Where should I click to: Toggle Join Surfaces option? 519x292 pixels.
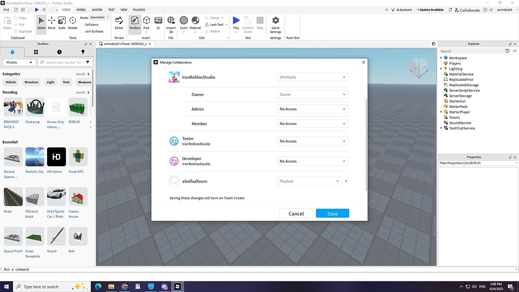pos(81,31)
